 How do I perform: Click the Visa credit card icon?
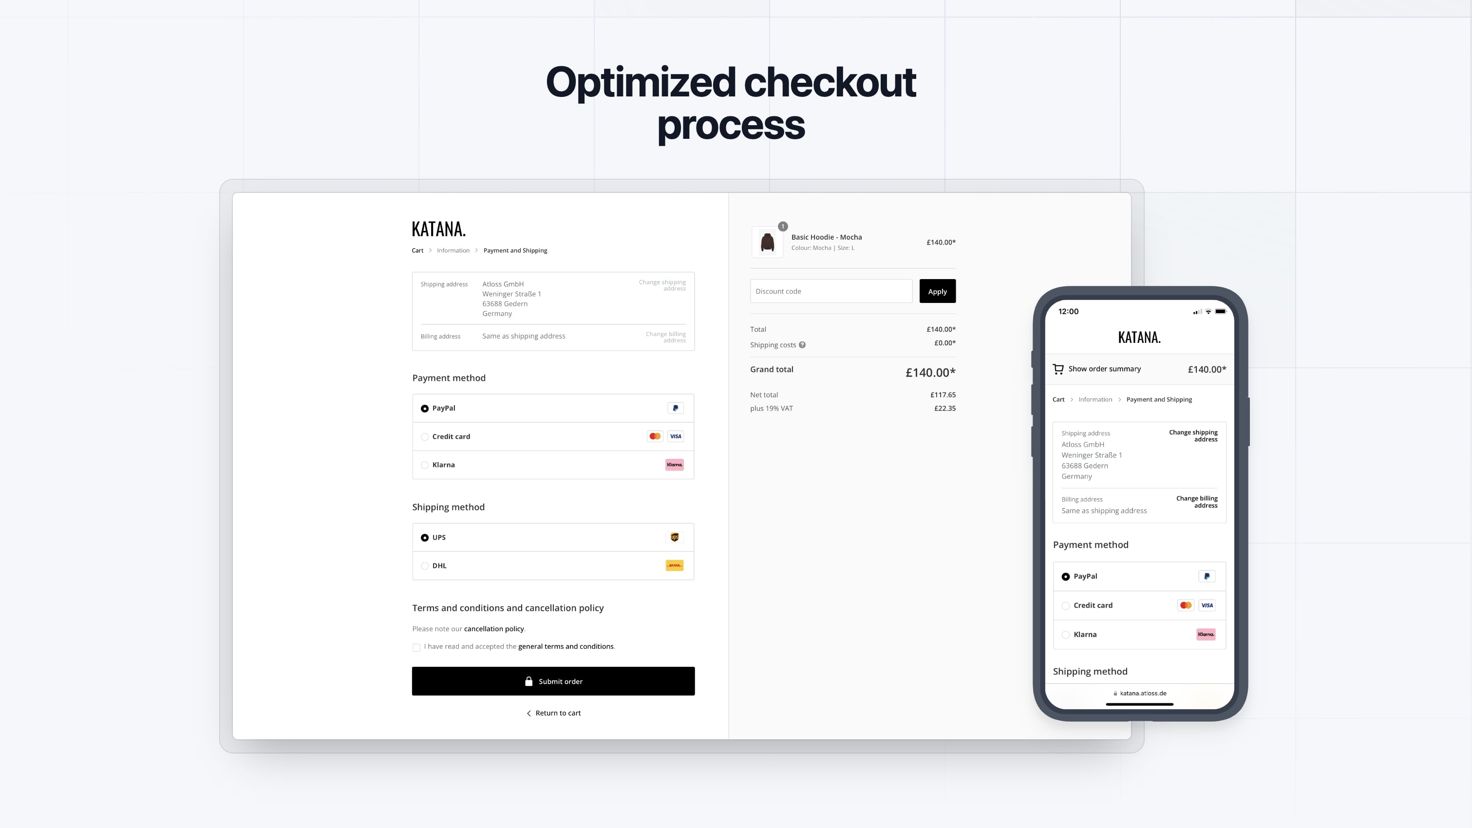pos(675,436)
